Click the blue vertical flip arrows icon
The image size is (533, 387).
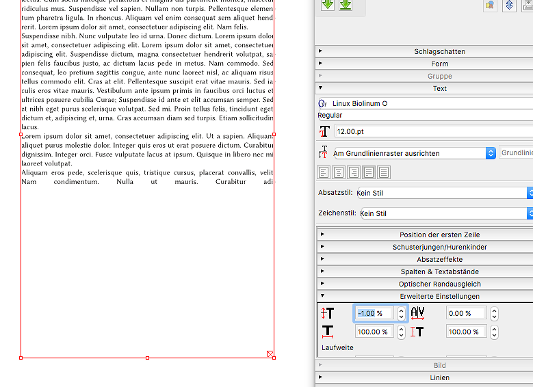click(509, 5)
